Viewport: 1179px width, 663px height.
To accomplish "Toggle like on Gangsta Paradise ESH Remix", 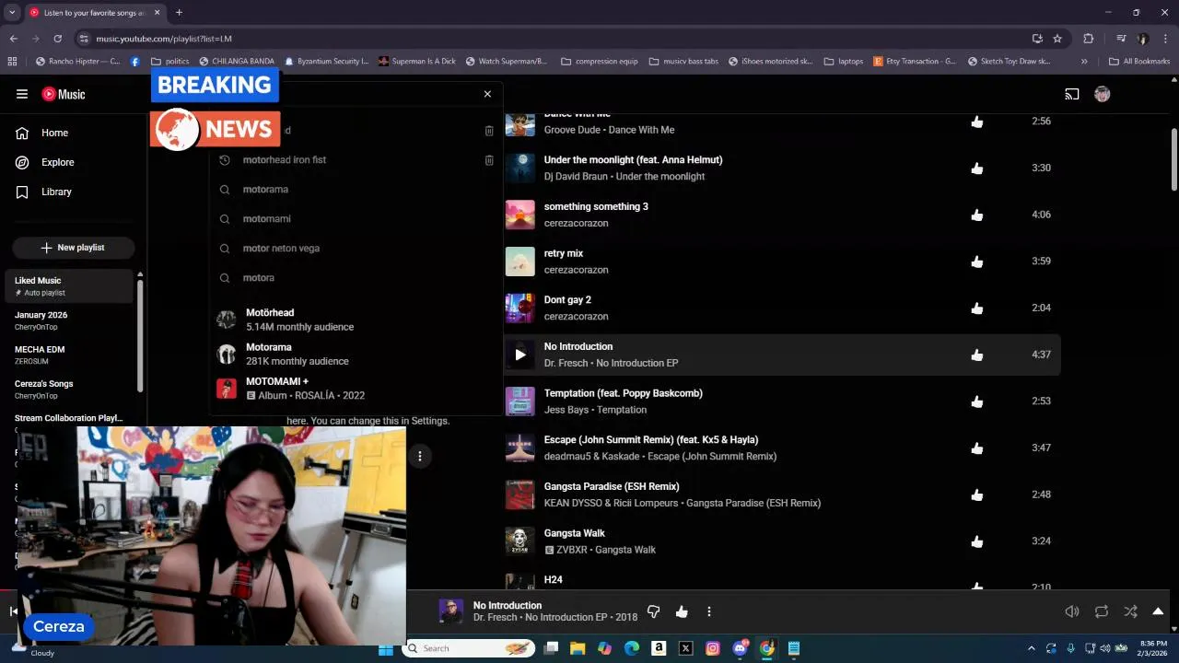I will pos(977,495).
